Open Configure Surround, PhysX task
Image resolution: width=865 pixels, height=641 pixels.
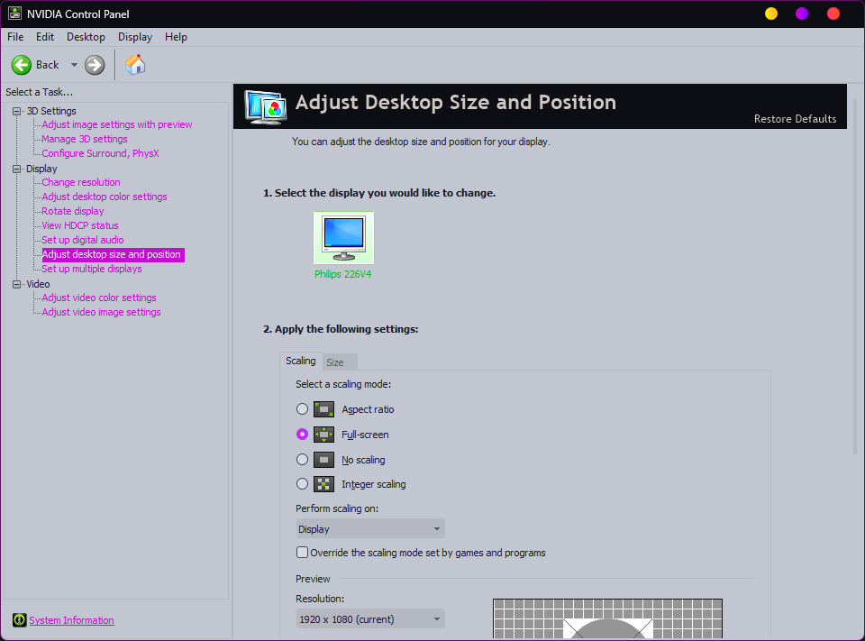coord(100,153)
